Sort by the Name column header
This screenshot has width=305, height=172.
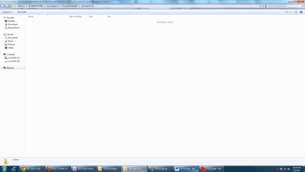coord(30,16)
